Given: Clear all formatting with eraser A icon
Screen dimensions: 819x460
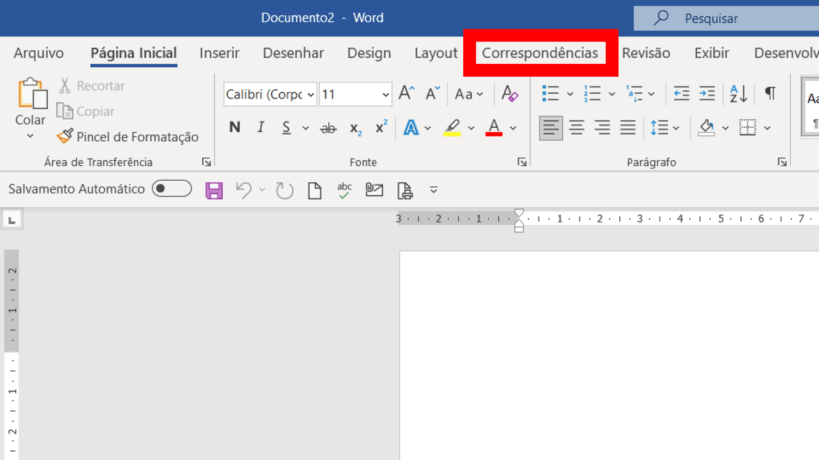Looking at the screenshot, I should tap(509, 94).
